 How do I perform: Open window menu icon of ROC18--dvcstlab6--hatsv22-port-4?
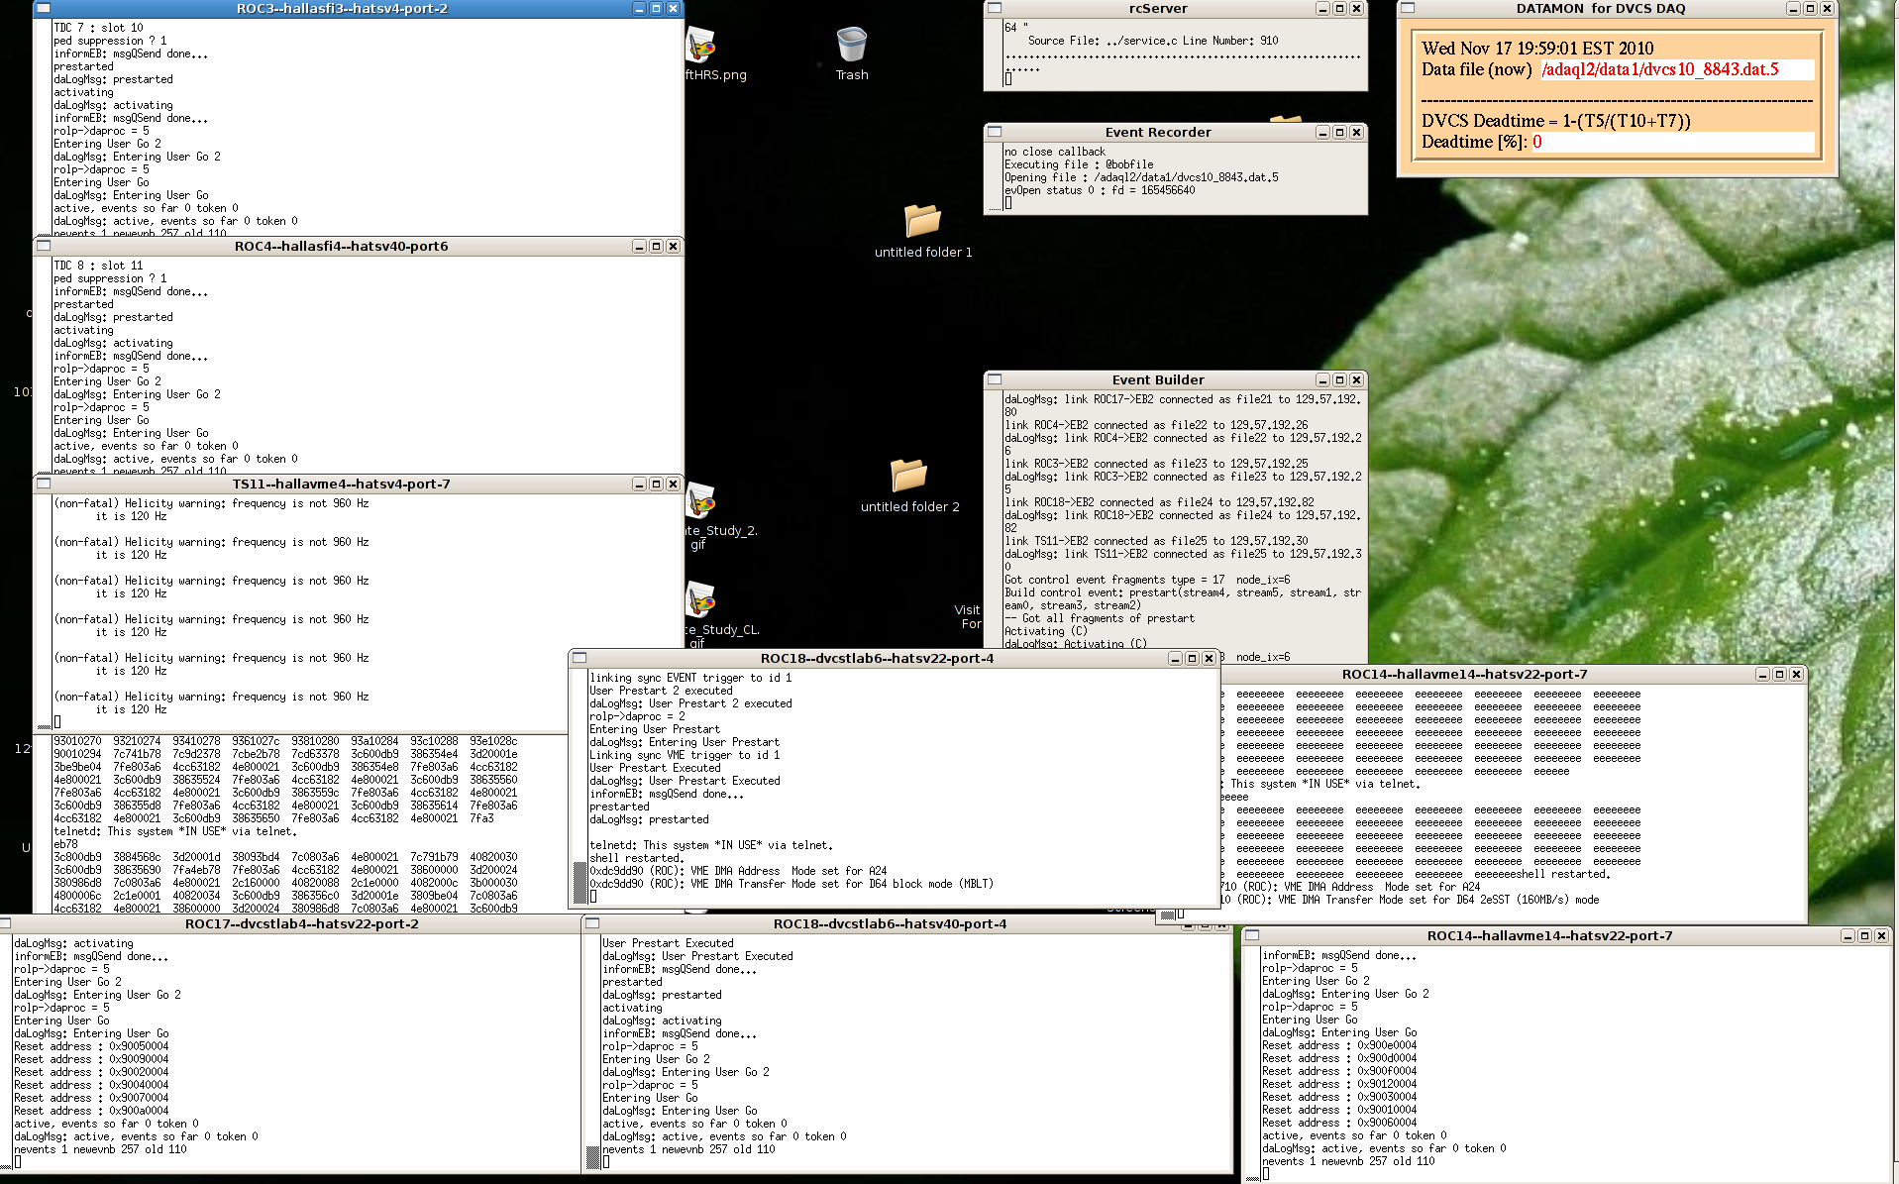pos(580,658)
